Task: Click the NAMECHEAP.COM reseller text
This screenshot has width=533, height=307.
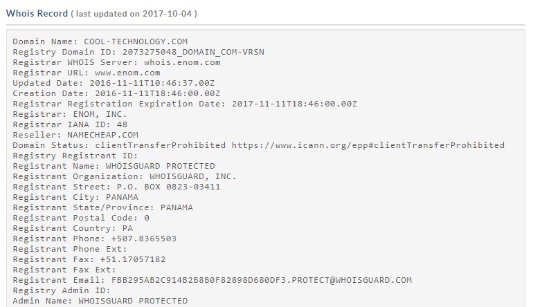Action: pos(102,135)
